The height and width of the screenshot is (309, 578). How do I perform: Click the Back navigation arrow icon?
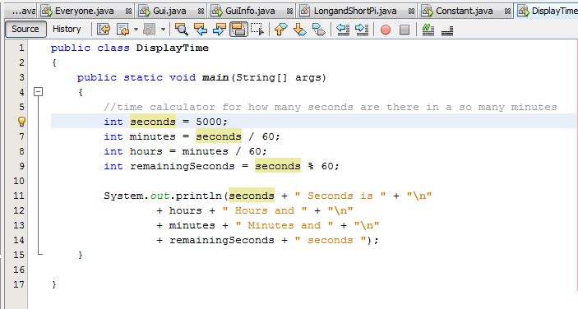[123, 29]
